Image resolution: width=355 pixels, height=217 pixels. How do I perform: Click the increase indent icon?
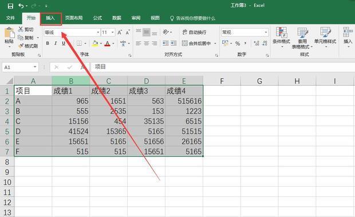pos(173,43)
